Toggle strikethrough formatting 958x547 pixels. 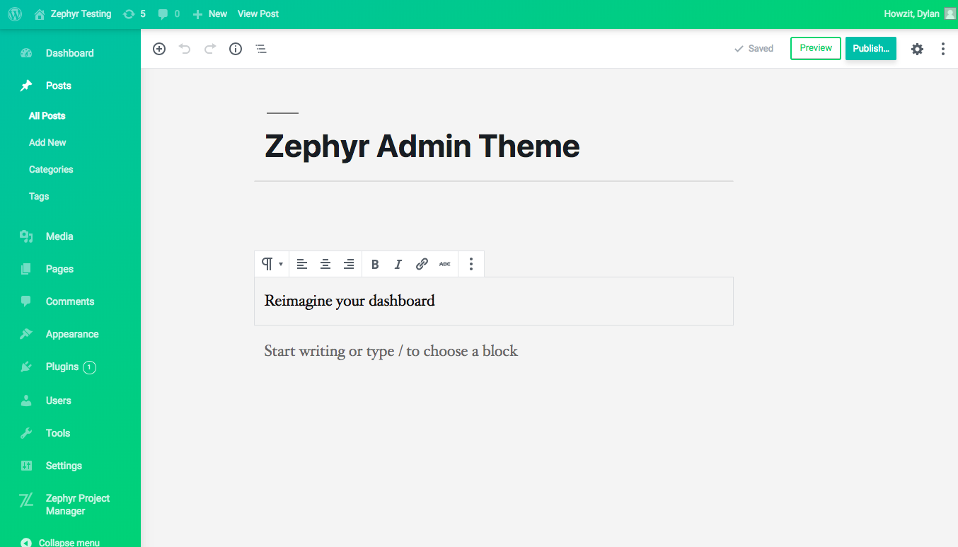(x=444, y=264)
